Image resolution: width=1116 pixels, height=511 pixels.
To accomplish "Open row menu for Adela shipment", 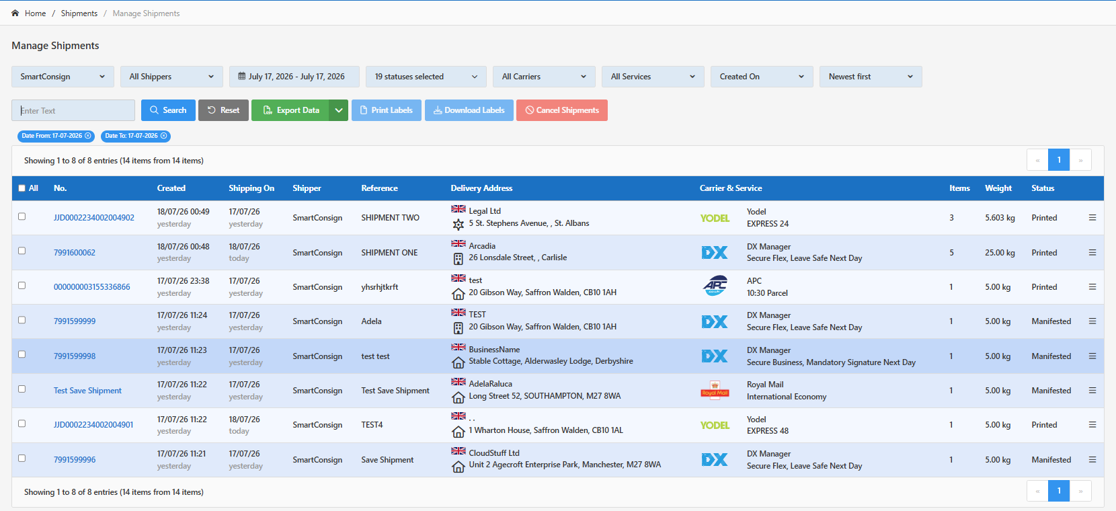I will pyautogui.click(x=1092, y=321).
